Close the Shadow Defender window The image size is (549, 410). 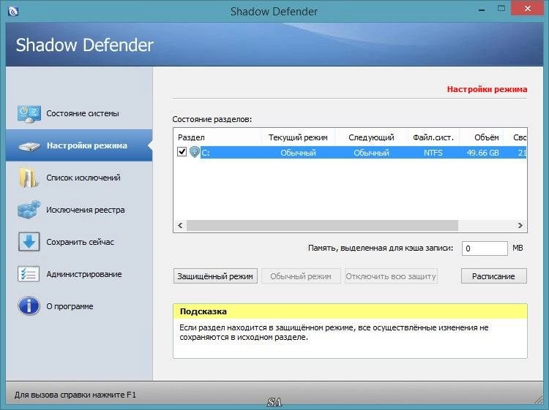527,9
